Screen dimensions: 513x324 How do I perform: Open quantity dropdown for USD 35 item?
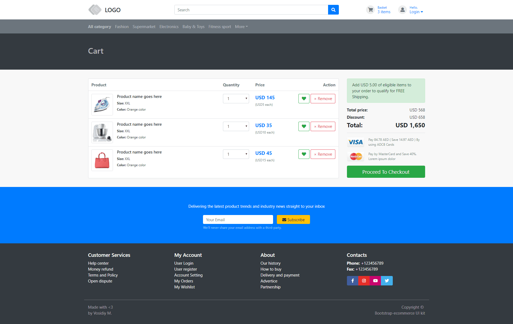[x=236, y=126]
